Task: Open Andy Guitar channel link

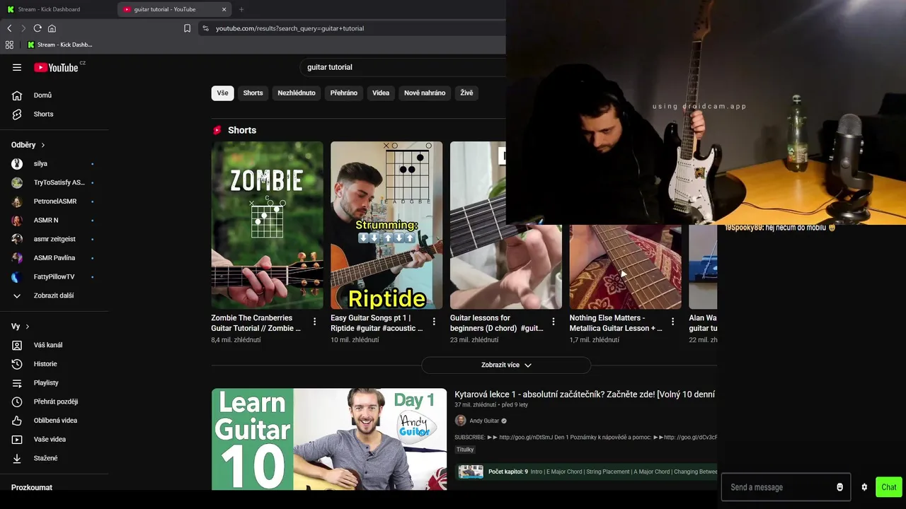Action: click(x=484, y=421)
